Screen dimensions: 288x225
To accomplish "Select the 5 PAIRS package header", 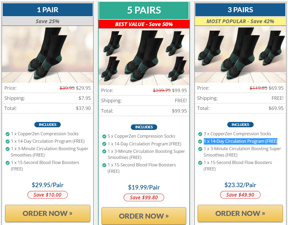I will (144, 11).
